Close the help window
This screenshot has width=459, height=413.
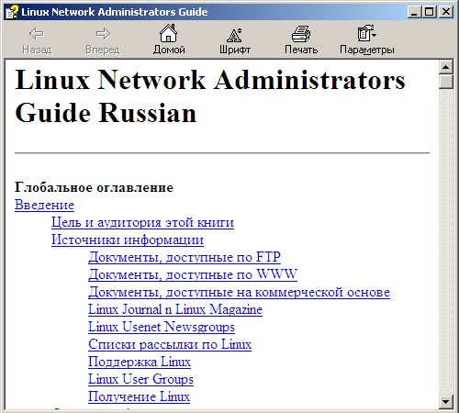point(446,12)
